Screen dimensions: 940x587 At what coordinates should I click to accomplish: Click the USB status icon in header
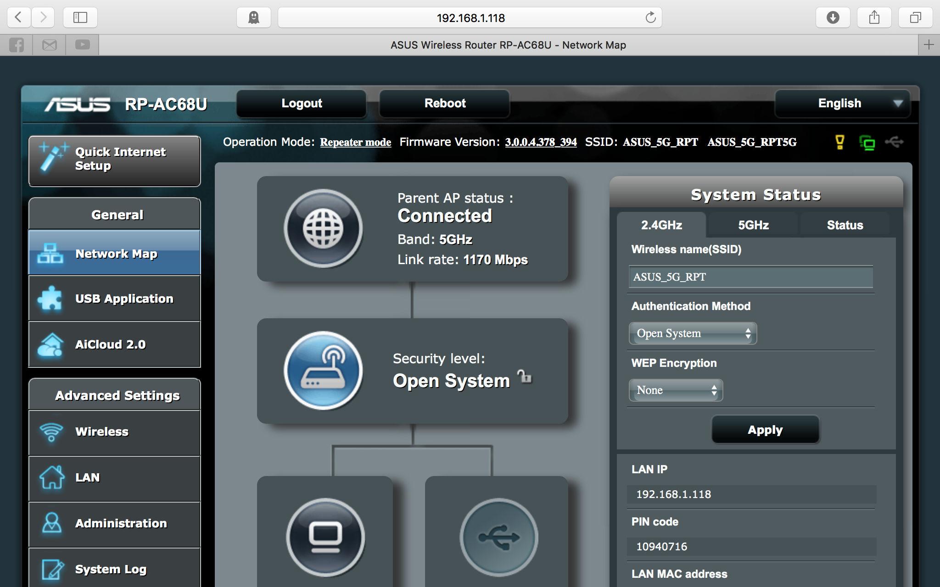pos(894,142)
